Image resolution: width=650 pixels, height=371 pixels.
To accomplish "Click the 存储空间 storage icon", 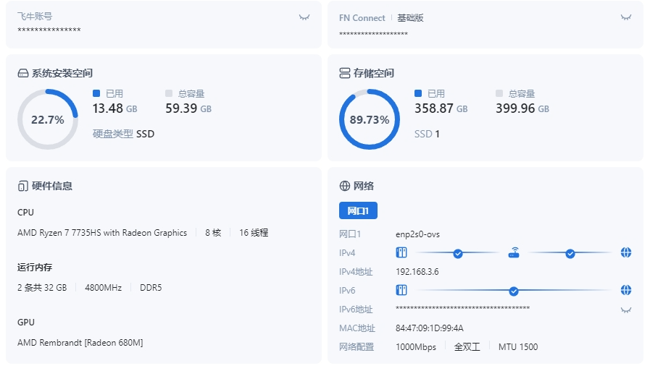I will click(x=344, y=73).
